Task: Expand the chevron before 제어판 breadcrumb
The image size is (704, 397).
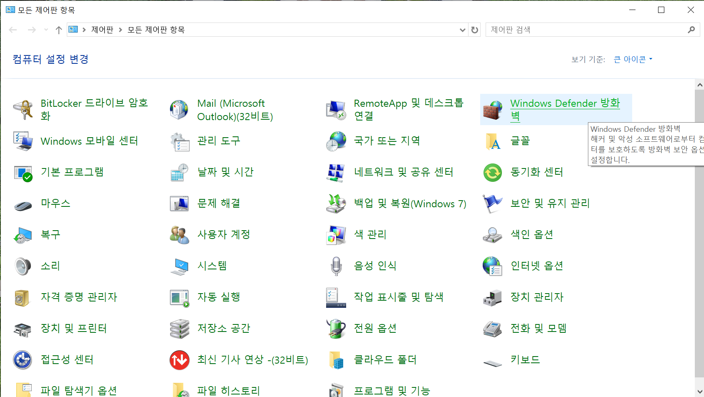Action: 84,30
